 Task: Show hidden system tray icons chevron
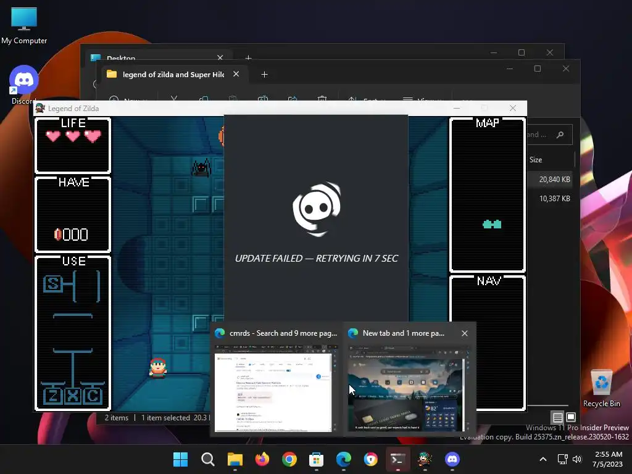click(x=543, y=459)
